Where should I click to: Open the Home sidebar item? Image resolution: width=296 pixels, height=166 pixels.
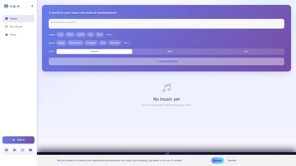(18, 19)
